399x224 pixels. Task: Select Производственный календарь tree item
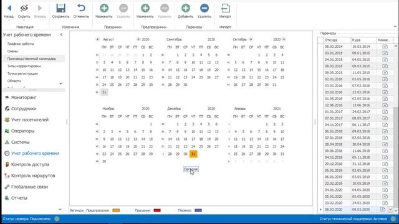coord(32,58)
